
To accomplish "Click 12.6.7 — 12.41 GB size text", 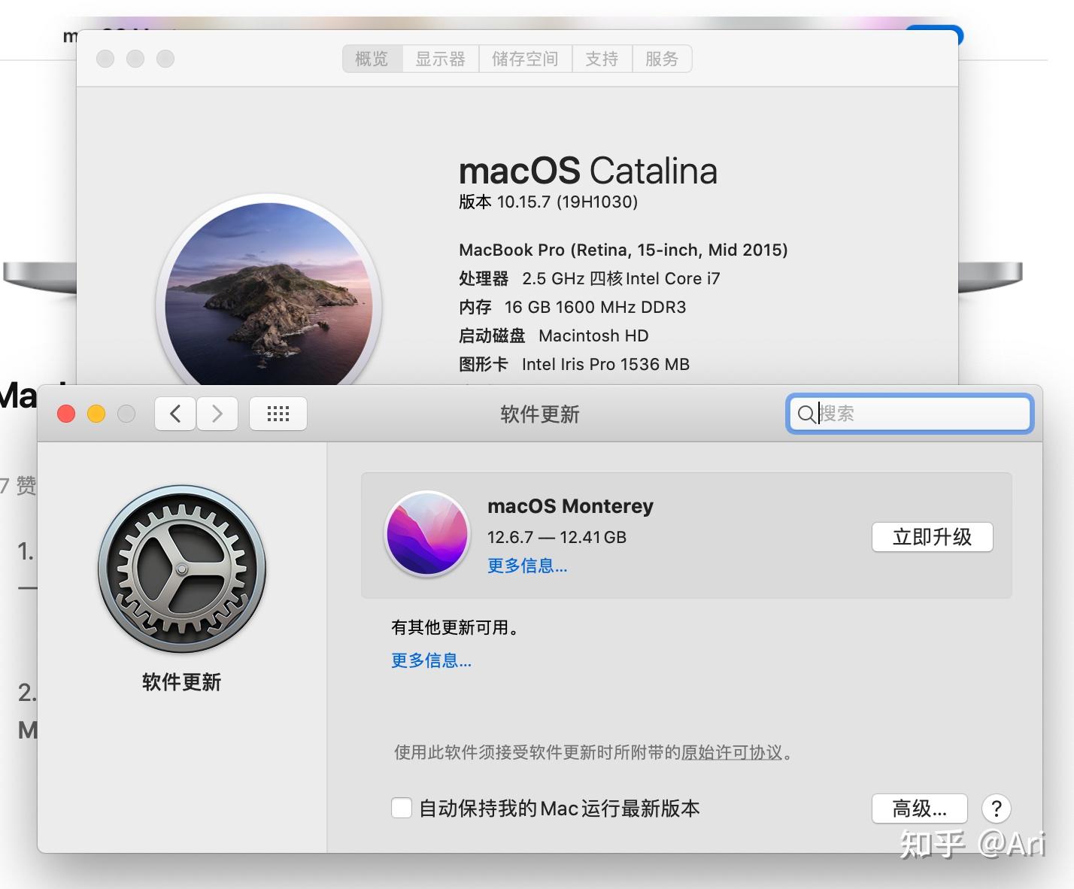I will [x=557, y=537].
